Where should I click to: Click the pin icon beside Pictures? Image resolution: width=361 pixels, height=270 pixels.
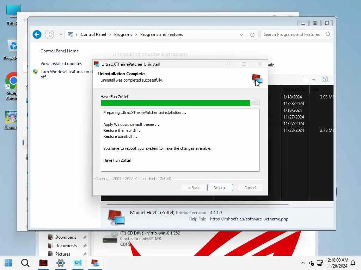[85, 254]
